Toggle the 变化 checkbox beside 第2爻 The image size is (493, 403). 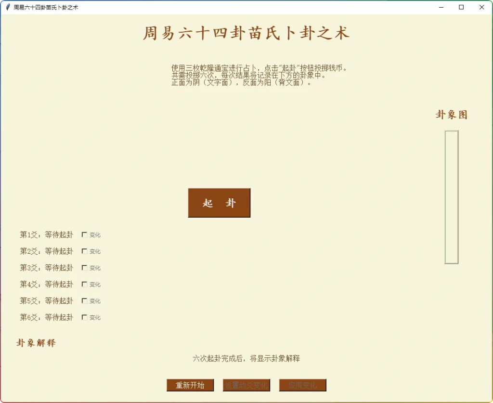pyautogui.click(x=85, y=251)
